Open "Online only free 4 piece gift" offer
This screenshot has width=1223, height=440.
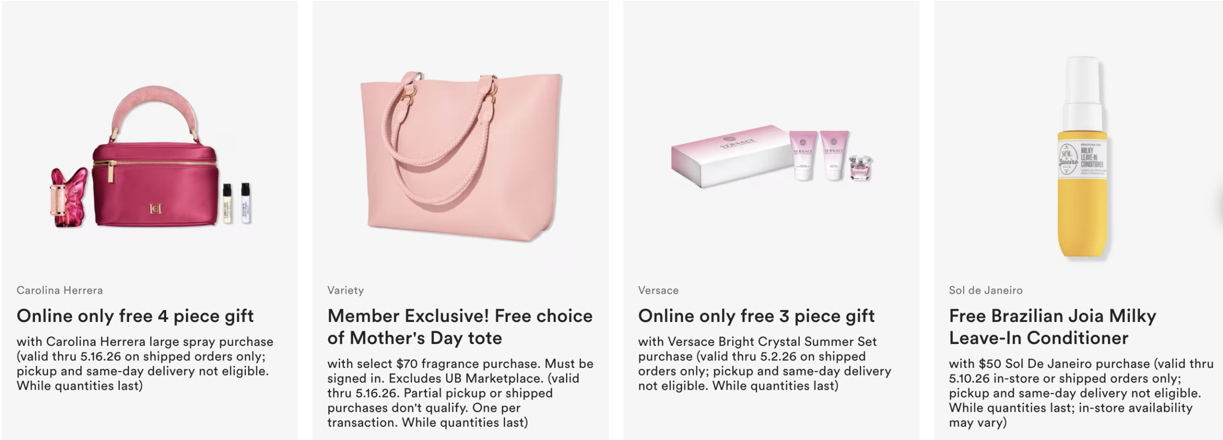(135, 316)
